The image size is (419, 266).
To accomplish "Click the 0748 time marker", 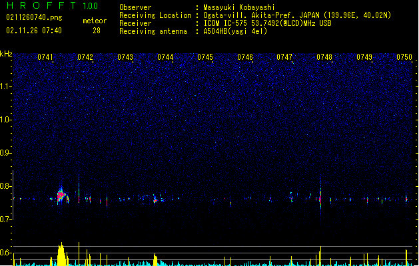I will [x=324, y=57].
